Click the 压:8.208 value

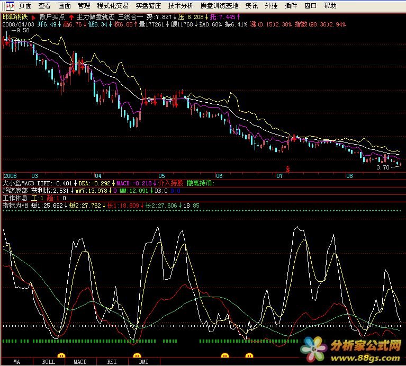point(193,17)
